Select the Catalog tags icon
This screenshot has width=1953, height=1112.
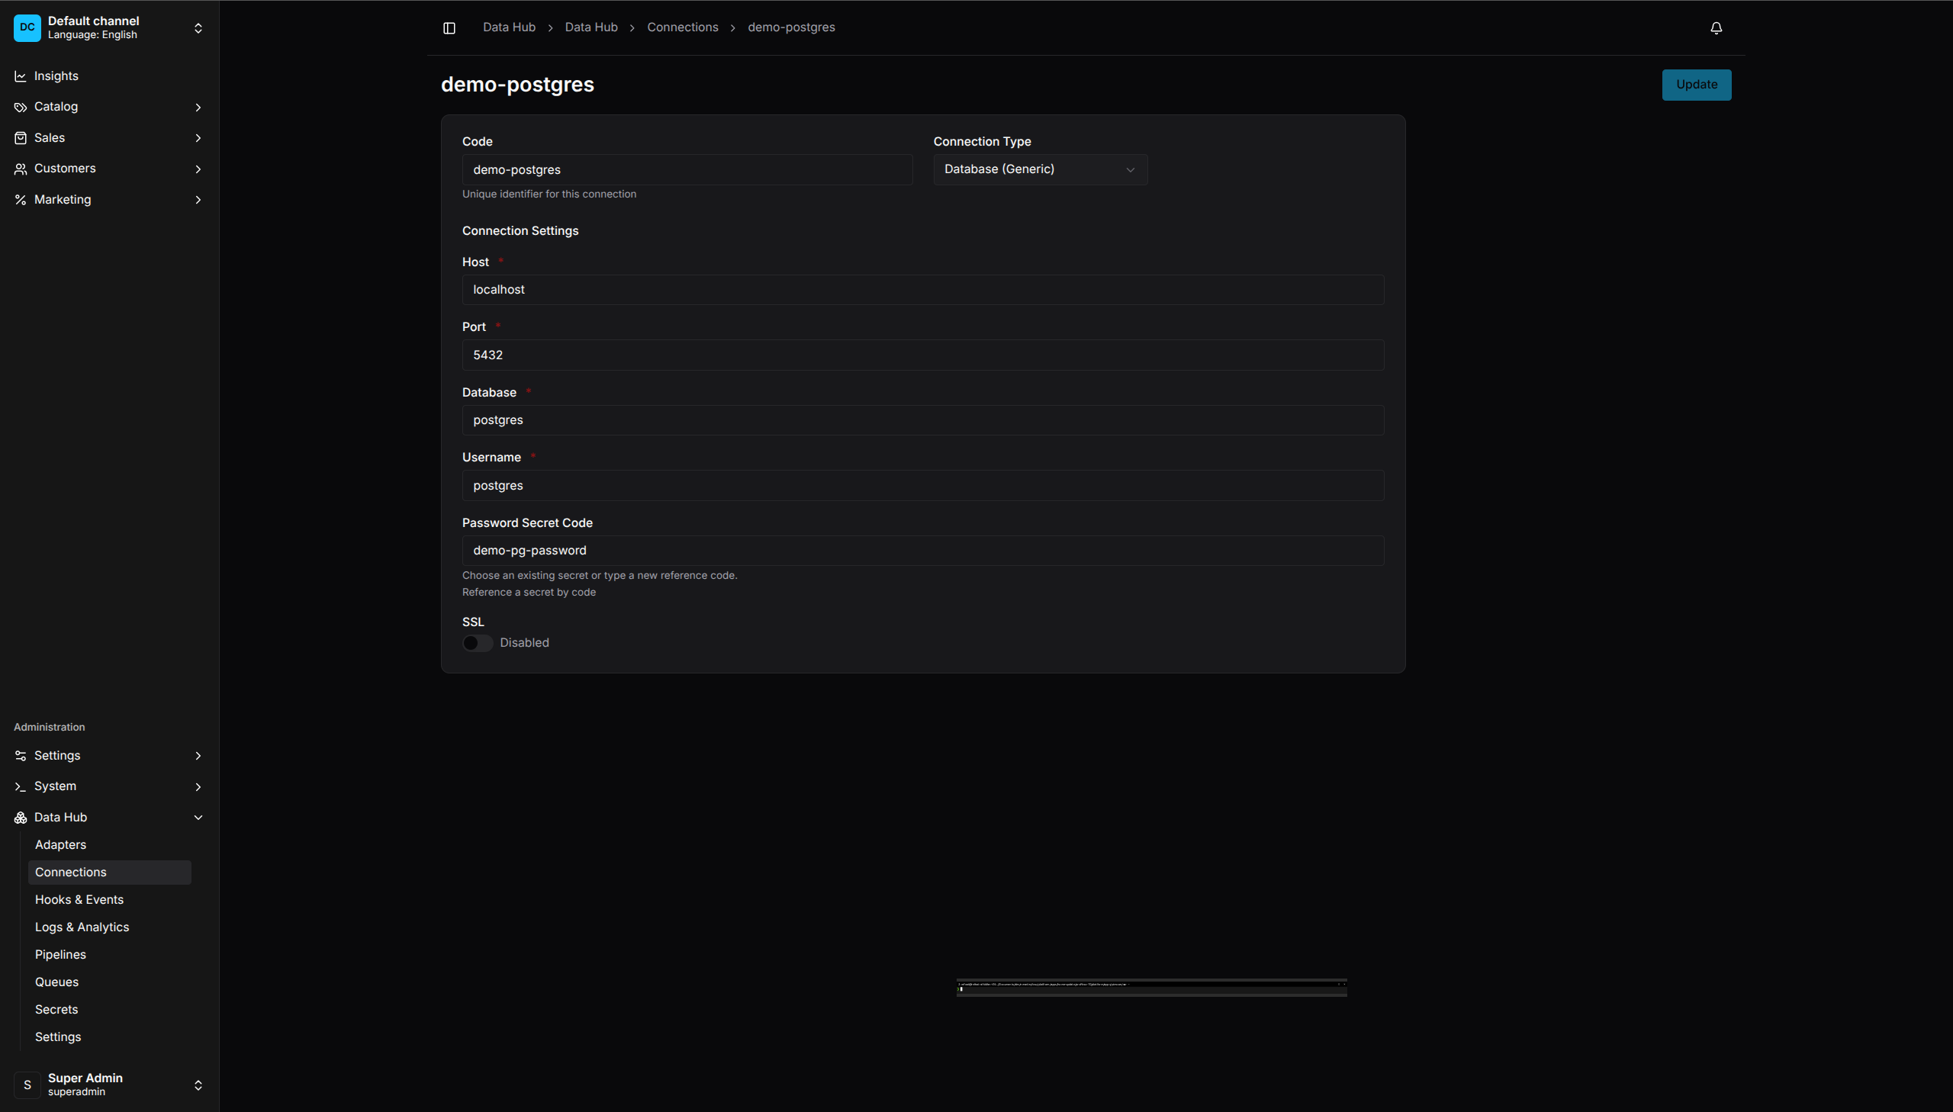[21, 107]
